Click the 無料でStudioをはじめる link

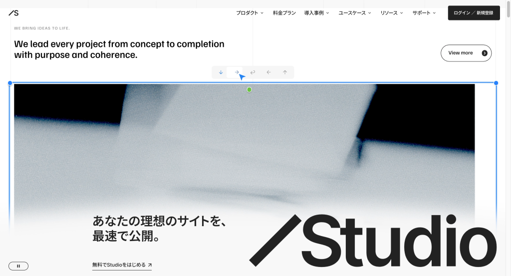click(122, 265)
